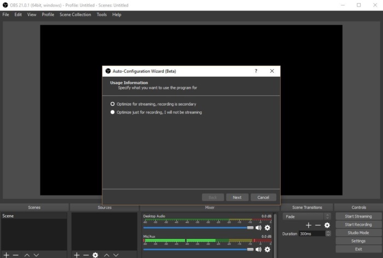
Task: Open the Fade transition dropdown
Action: pos(306,216)
